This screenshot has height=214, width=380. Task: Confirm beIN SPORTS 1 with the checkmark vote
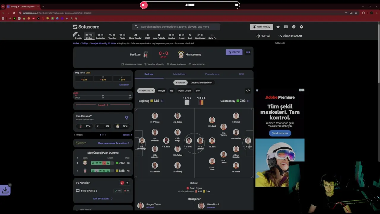point(118,191)
